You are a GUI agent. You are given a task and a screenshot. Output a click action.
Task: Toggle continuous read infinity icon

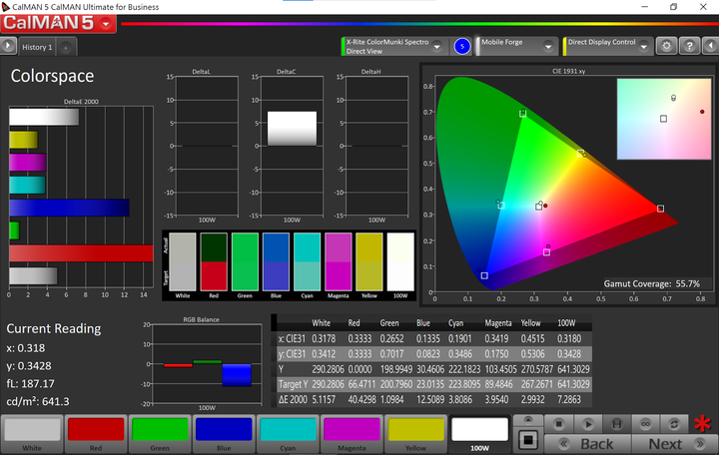[646, 424]
